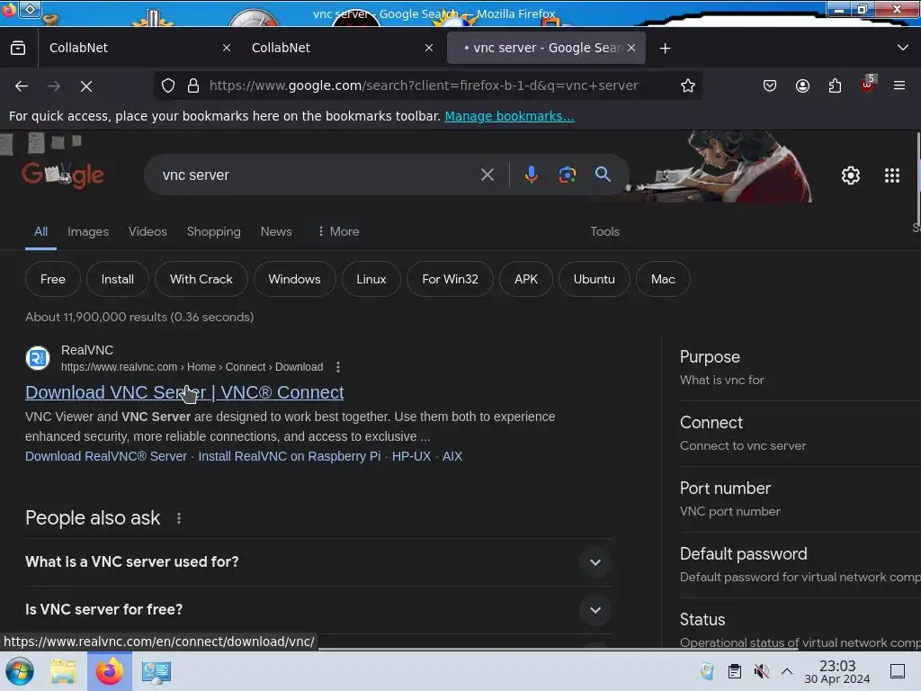The image size is (921, 691).
Task: Expand "Is VNC server for free?"
Action: (317, 610)
